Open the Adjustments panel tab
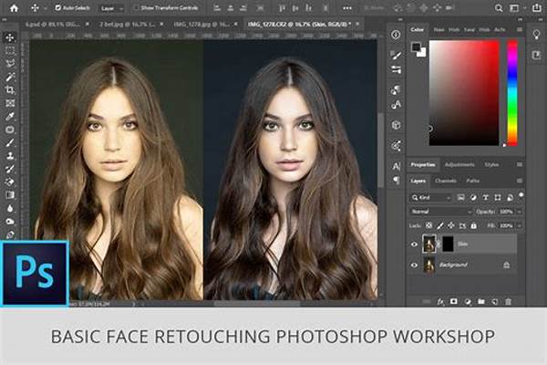Image resolution: width=547 pixels, height=365 pixels. [x=459, y=164]
